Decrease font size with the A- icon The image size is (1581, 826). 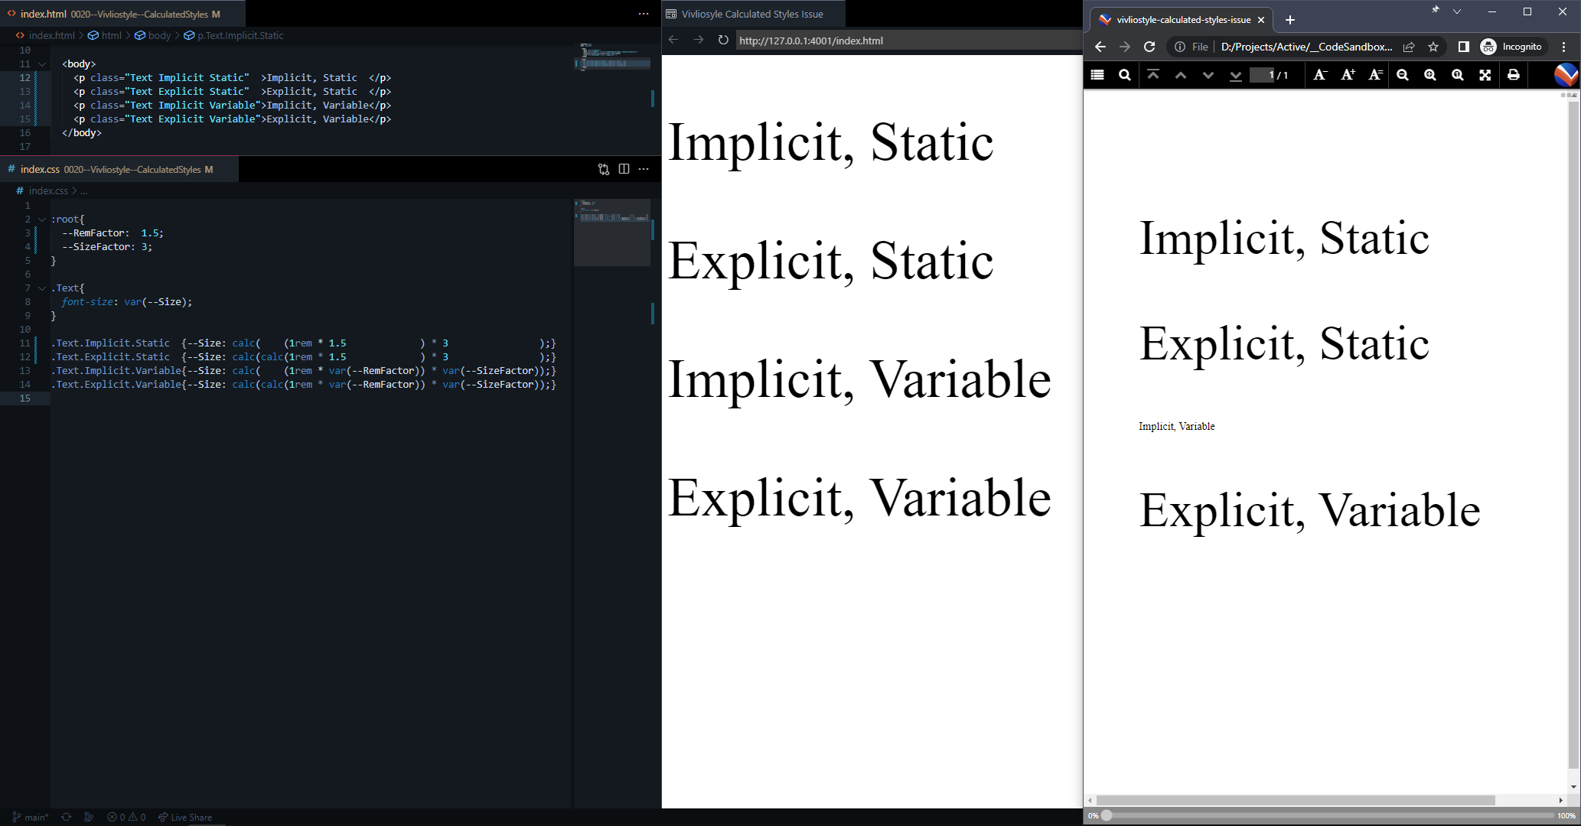coord(1319,75)
